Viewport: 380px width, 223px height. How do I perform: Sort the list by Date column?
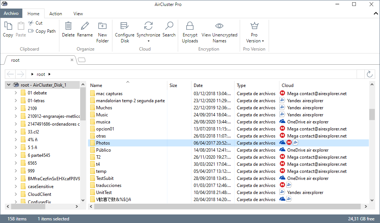point(198,85)
